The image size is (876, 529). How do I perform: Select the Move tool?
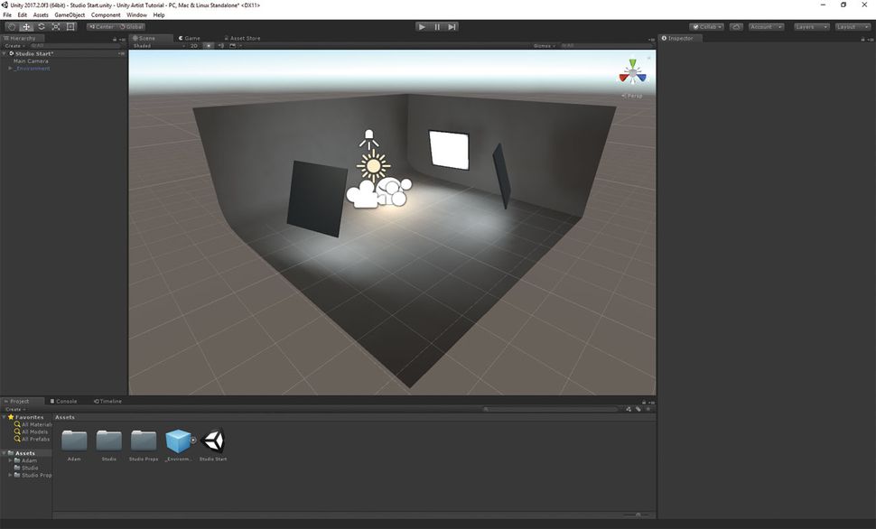tap(26, 27)
